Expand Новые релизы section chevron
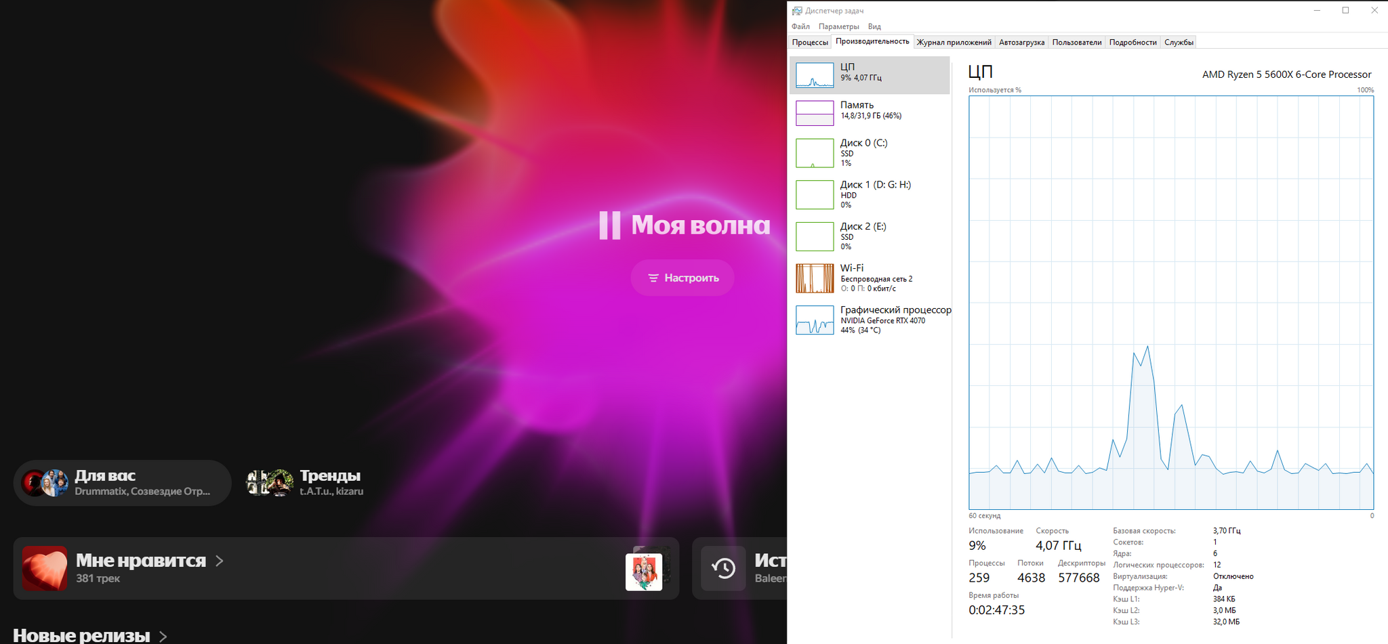This screenshot has width=1388, height=644. [x=163, y=636]
